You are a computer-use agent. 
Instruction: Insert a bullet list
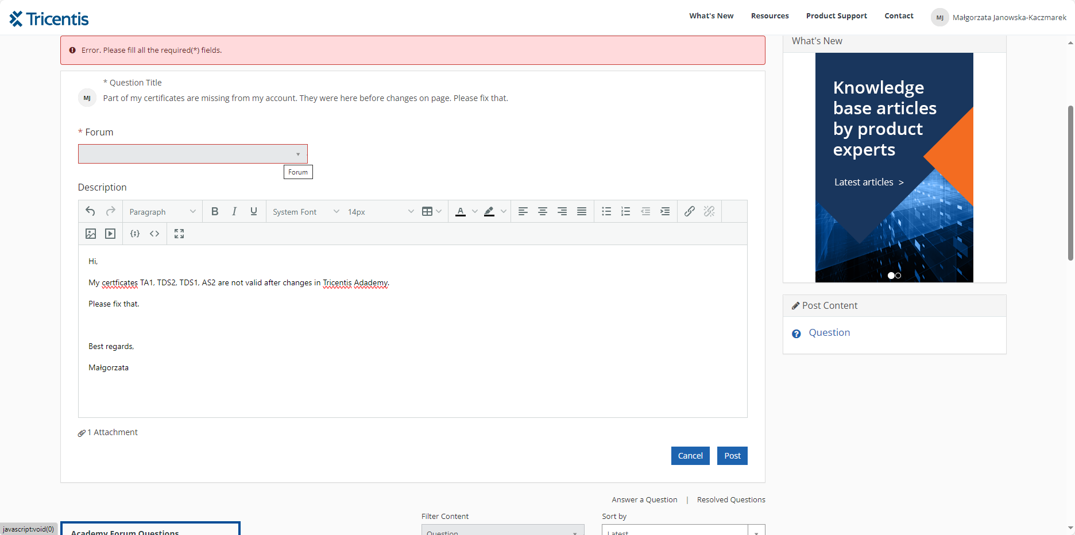(x=606, y=211)
